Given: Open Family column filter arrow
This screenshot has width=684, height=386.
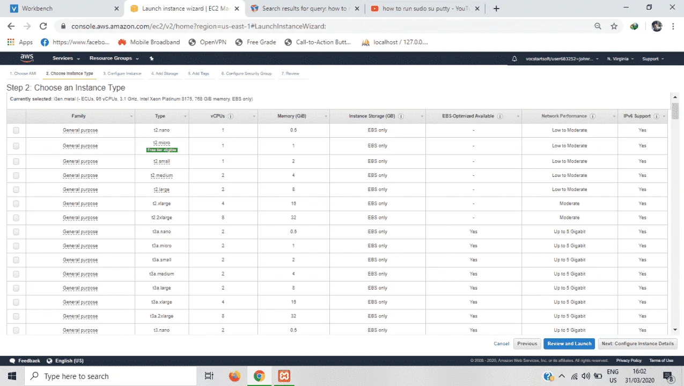Looking at the screenshot, I should coord(131,116).
